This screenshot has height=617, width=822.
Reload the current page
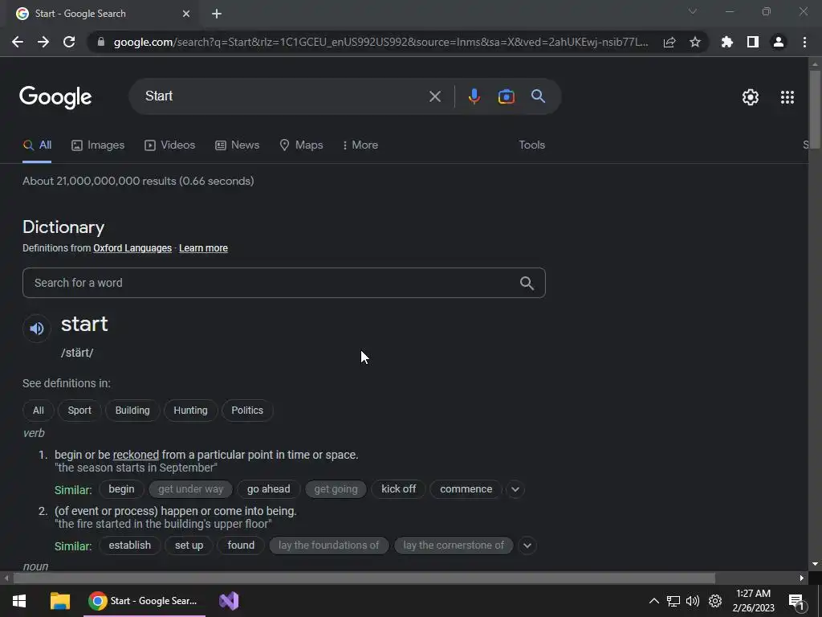click(x=69, y=42)
